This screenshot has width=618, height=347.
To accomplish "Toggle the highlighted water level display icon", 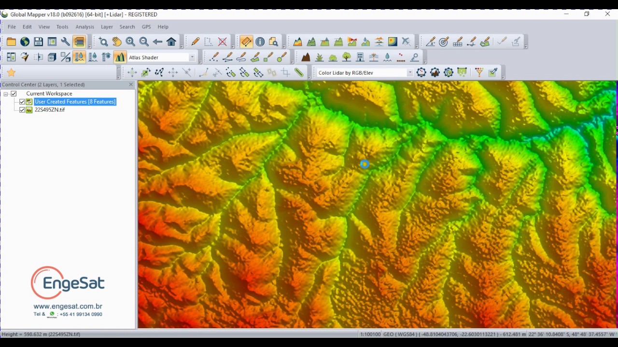I will (x=79, y=57).
